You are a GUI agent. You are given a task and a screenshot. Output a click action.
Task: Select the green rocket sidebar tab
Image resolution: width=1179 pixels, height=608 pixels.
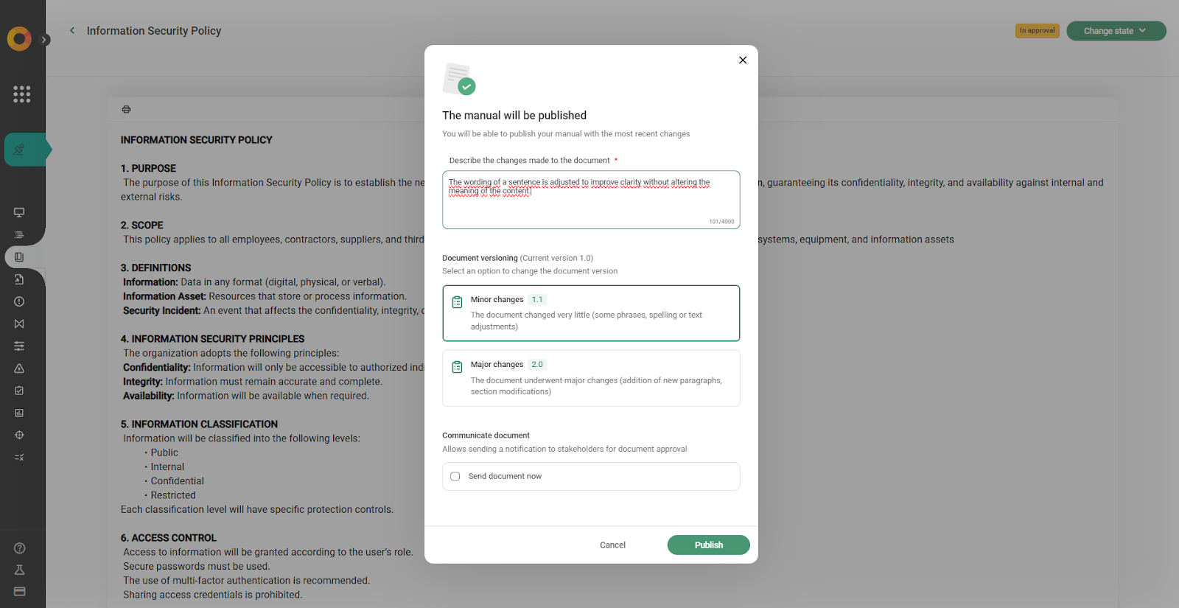tap(20, 150)
